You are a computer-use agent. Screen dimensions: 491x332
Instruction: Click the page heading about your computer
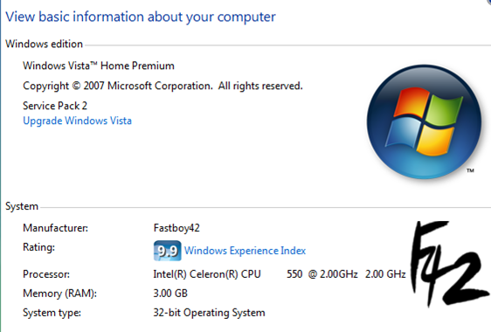[x=141, y=17]
